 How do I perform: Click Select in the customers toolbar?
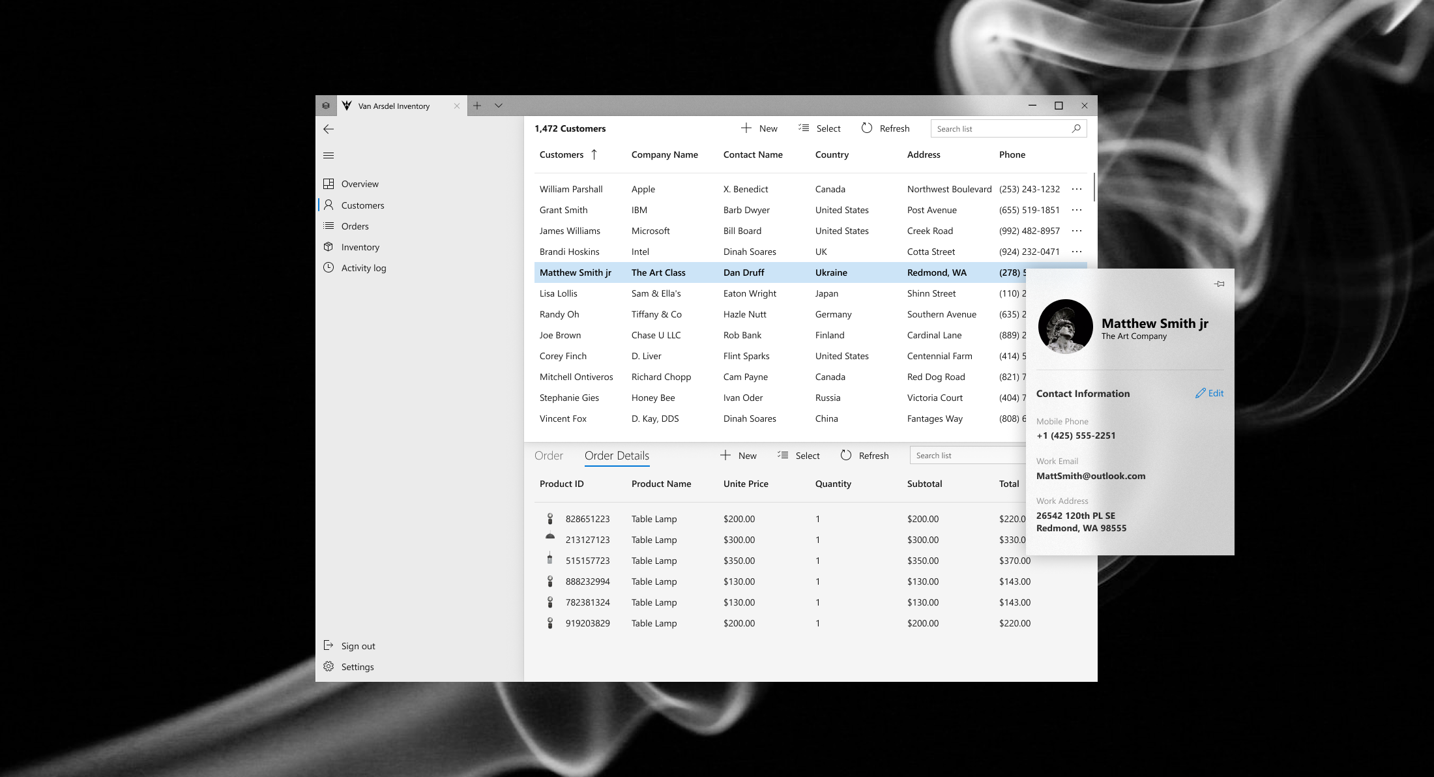click(819, 128)
